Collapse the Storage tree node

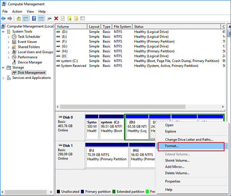(3, 67)
